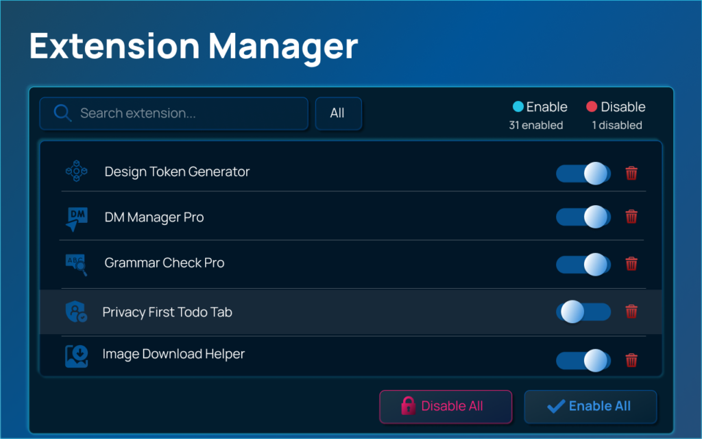Viewport: 702px width, 439px height.
Task: Turn off the Design Token Generator toggle
Action: (583, 173)
